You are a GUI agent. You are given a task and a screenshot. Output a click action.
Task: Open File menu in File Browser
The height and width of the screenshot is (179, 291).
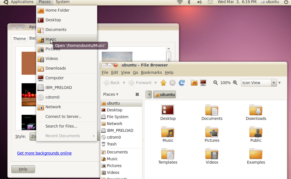105,72
